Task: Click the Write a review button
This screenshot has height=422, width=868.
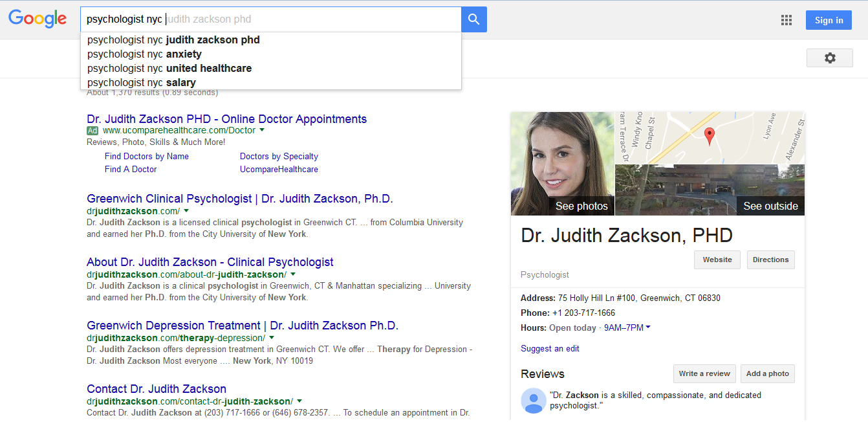Action: [704, 373]
